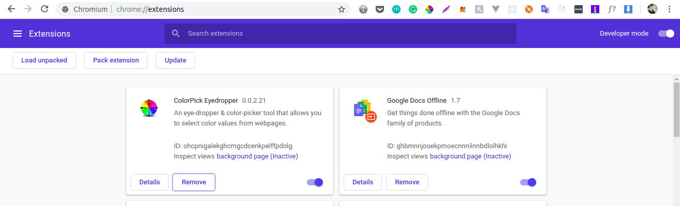
Task: Turn off Developer mode
Action: 666,34
